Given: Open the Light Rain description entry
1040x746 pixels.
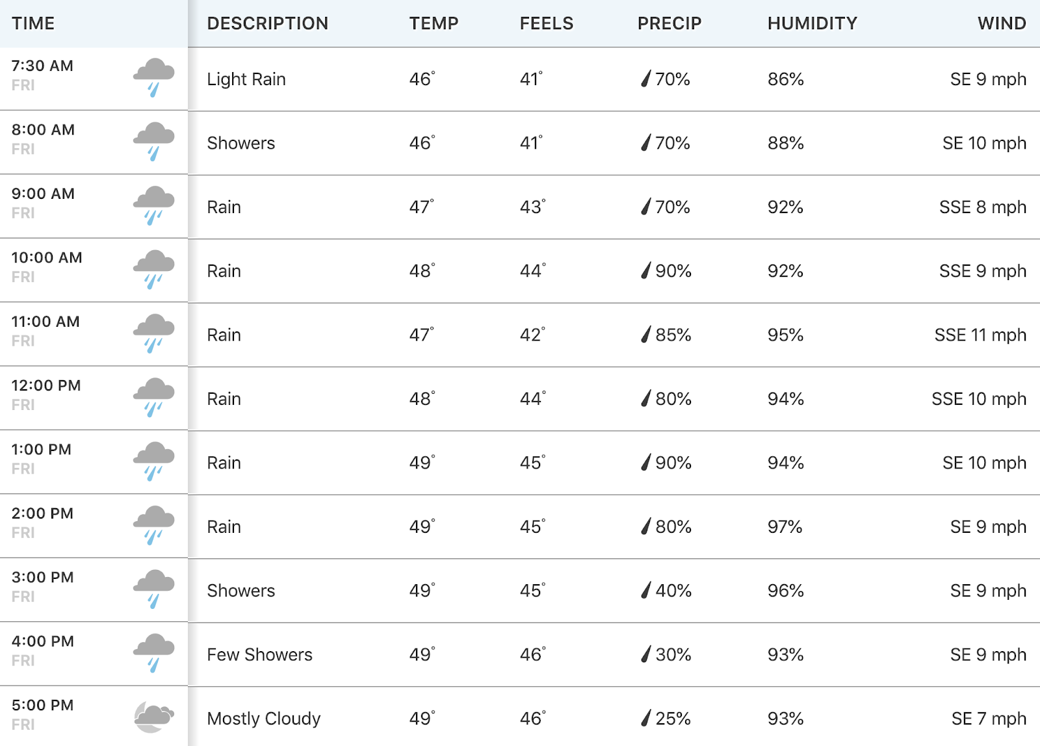Looking at the screenshot, I should pos(246,79).
